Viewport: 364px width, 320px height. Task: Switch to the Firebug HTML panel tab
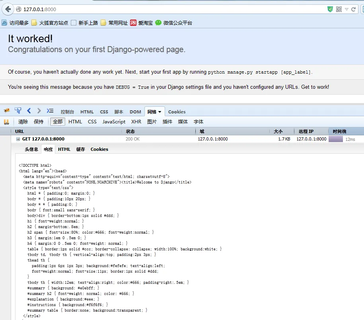(87, 112)
